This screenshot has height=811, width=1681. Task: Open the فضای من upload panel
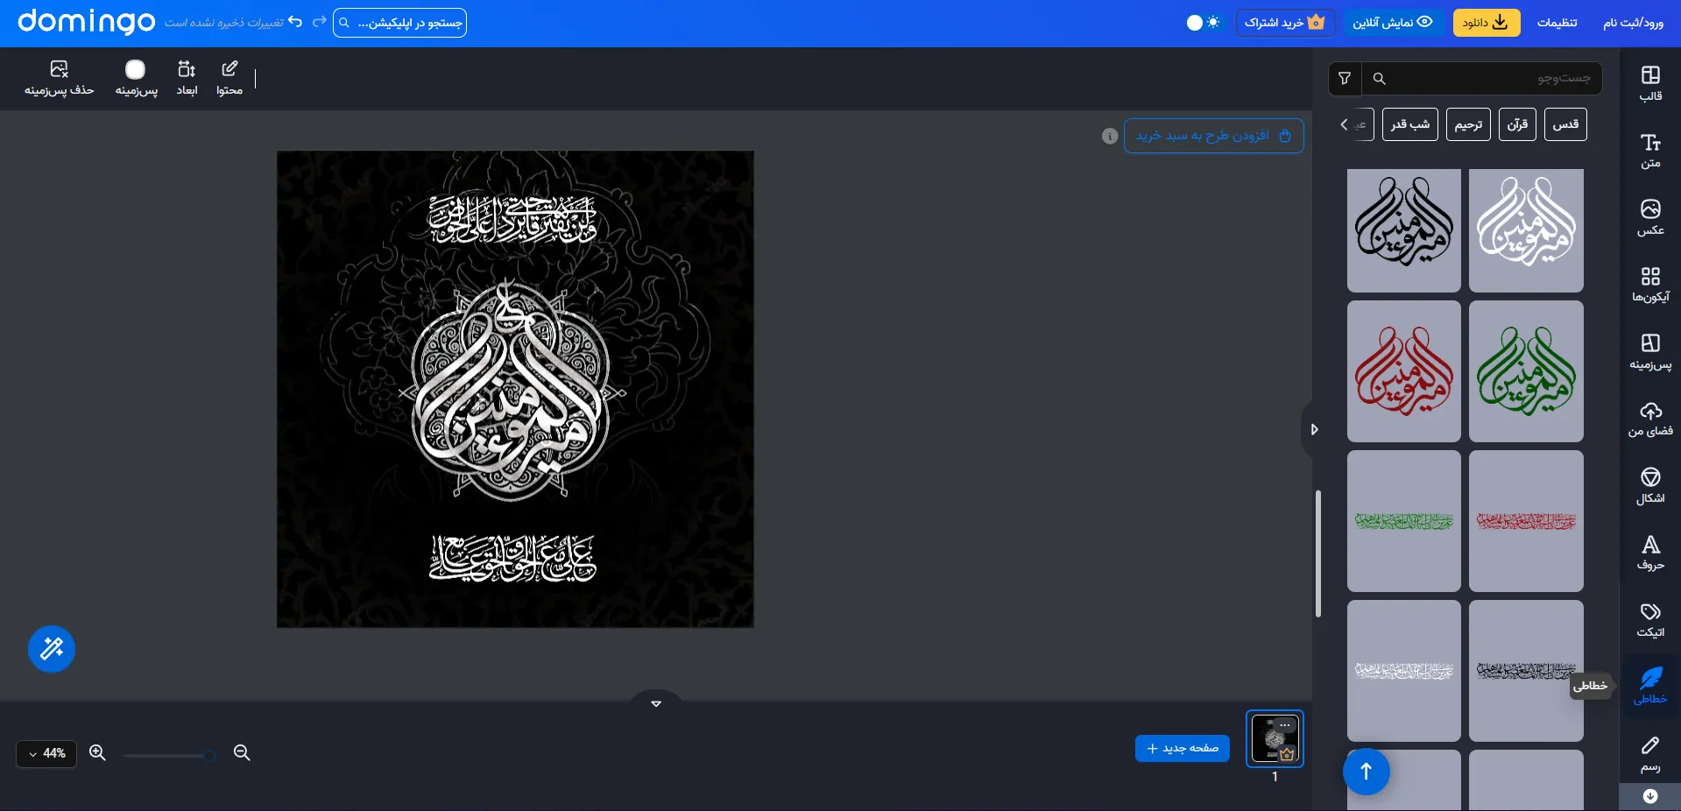[x=1650, y=419]
